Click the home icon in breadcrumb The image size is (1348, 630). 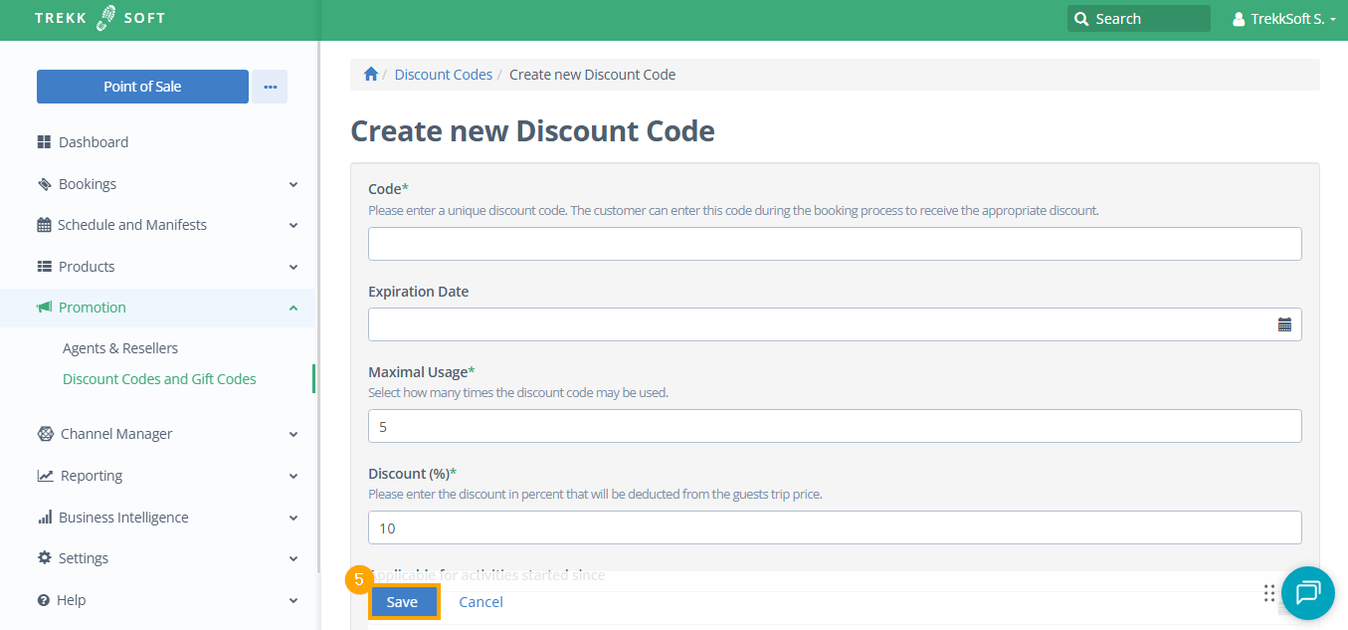(x=371, y=75)
